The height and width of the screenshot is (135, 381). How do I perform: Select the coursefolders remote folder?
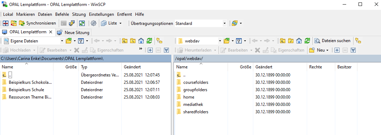tap(192, 82)
